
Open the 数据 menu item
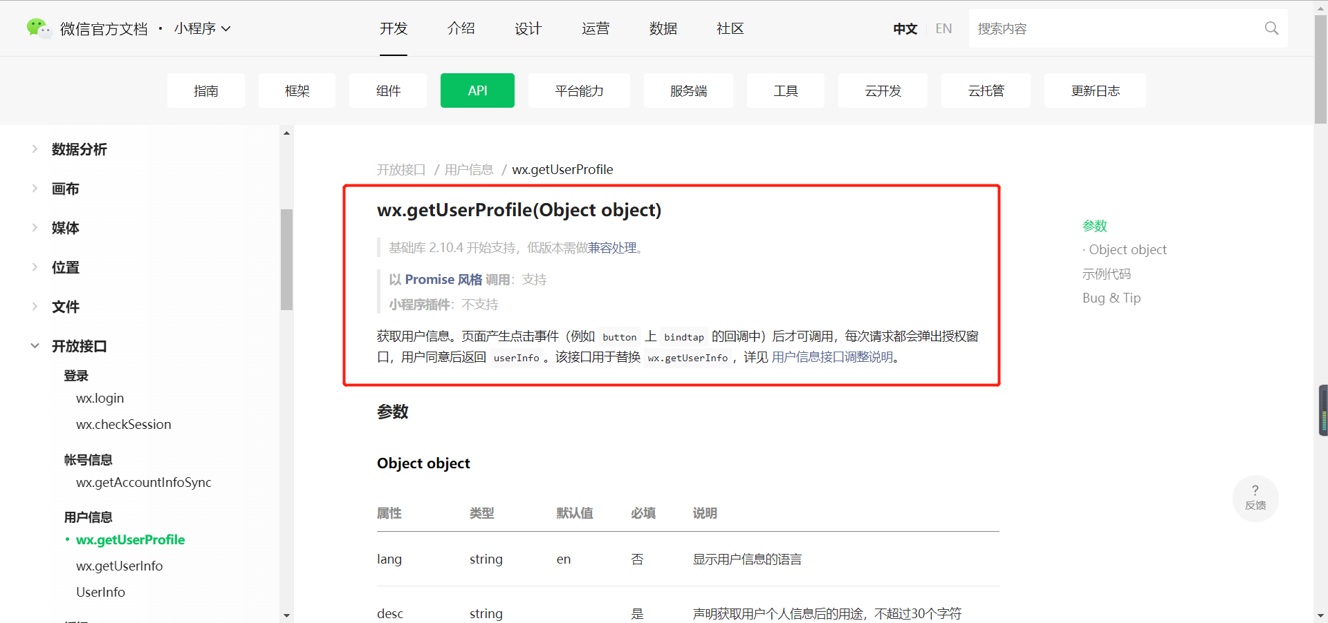click(x=663, y=28)
